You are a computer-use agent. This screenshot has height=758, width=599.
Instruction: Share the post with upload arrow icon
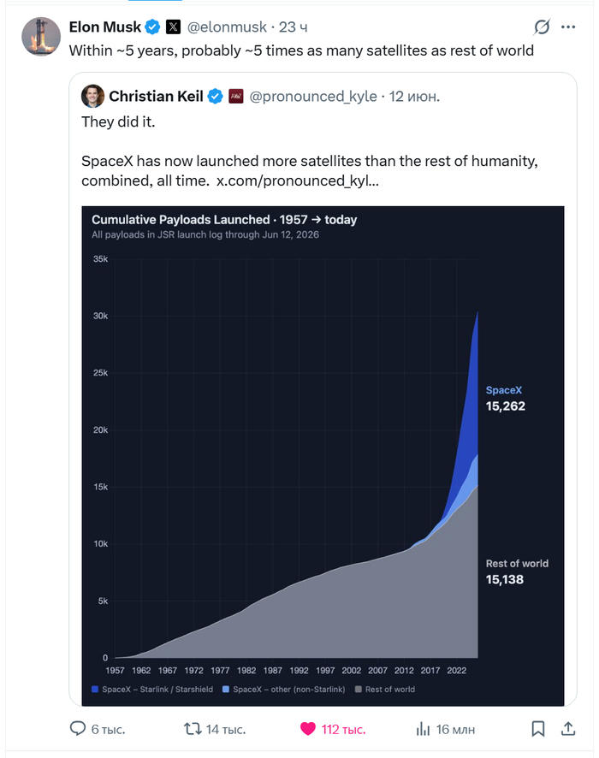pos(568,729)
